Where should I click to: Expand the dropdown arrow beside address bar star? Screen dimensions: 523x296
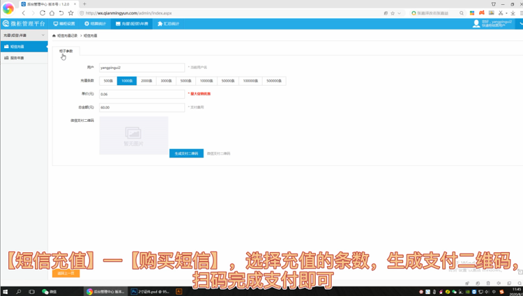click(399, 13)
